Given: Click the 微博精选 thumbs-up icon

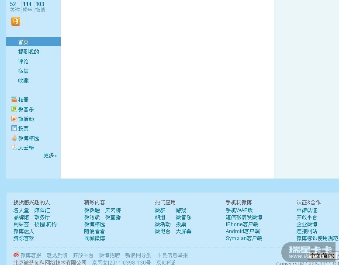Looking at the screenshot, I should tap(14, 138).
